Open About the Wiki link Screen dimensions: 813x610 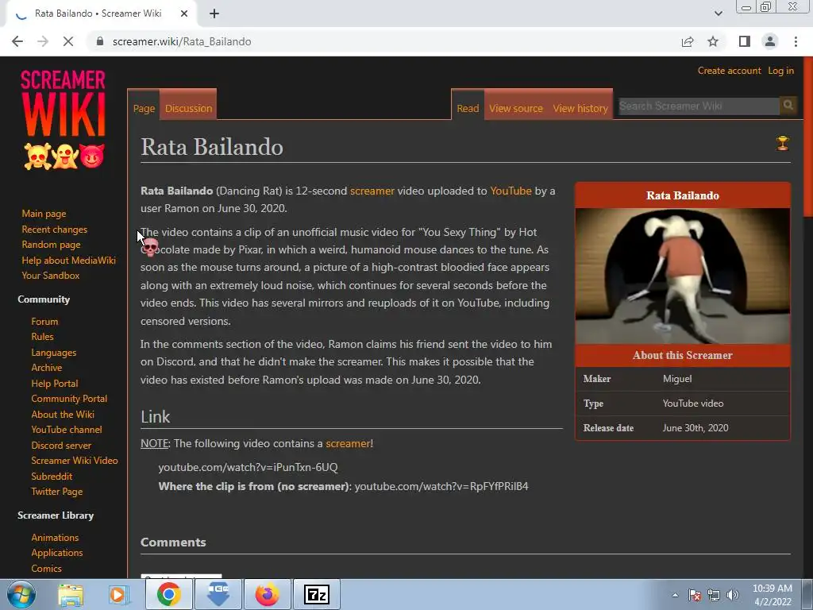click(x=62, y=415)
